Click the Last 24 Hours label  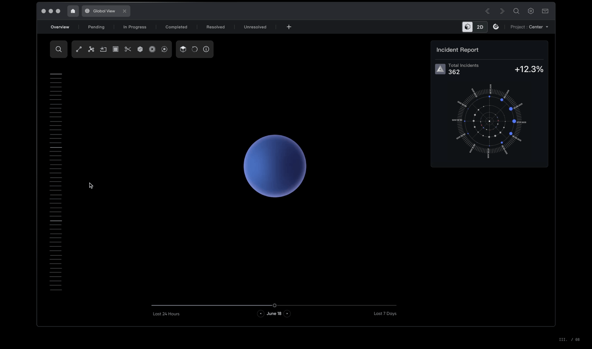tap(166, 314)
